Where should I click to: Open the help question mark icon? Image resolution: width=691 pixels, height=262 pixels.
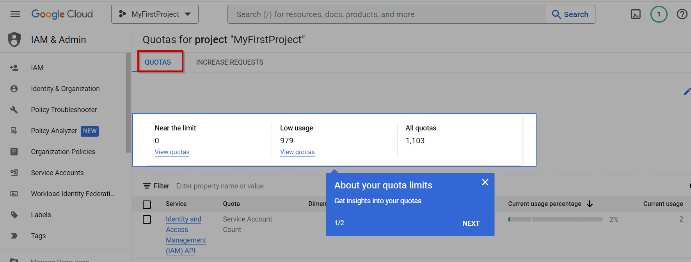point(682,14)
